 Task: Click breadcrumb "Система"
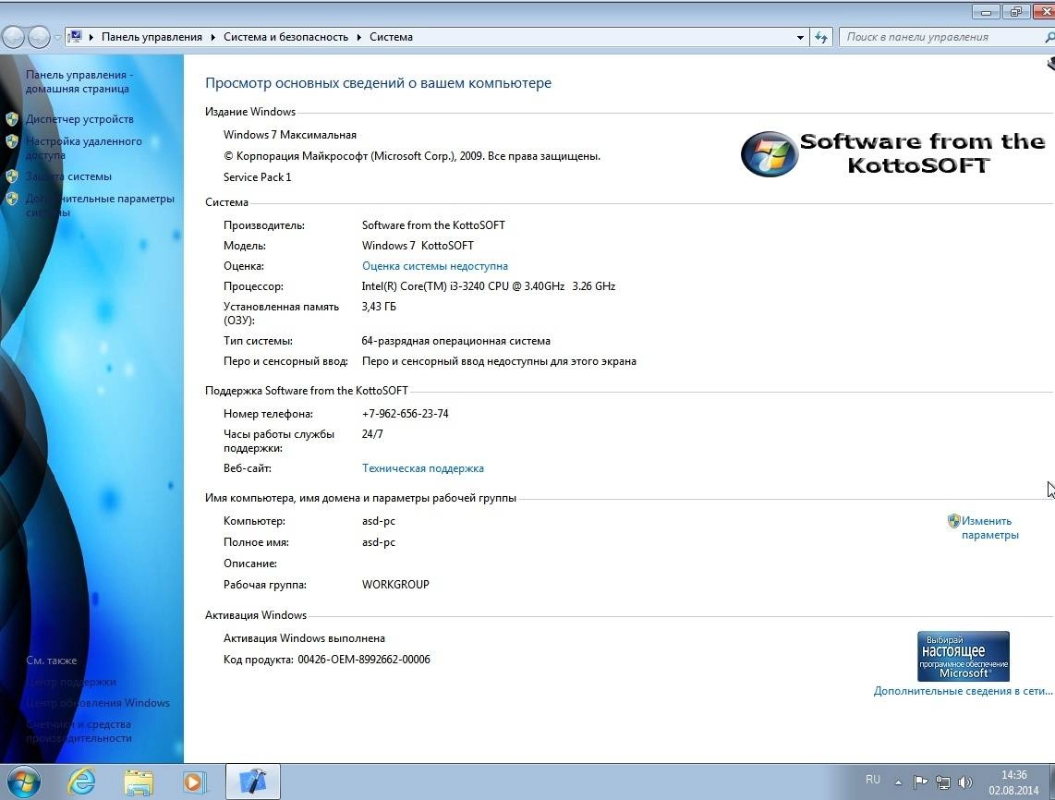[x=391, y=37]
